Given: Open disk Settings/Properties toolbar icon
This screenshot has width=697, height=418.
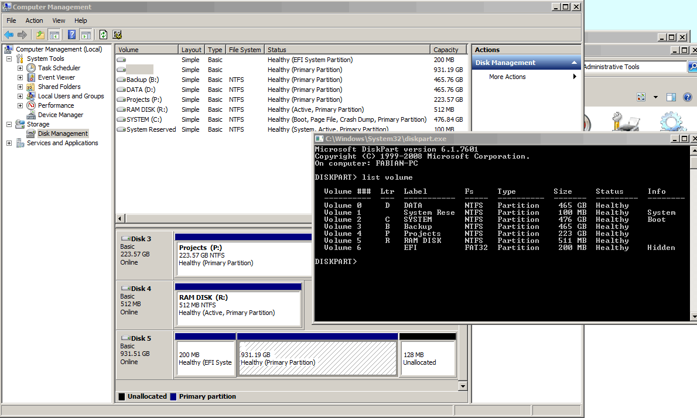Looking at the screenshot, I should [117, 35].
